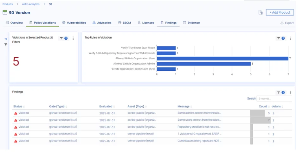Click the SBOM tab's box icon
Viewport: 298px width, 153px height.
pos(119,22)
